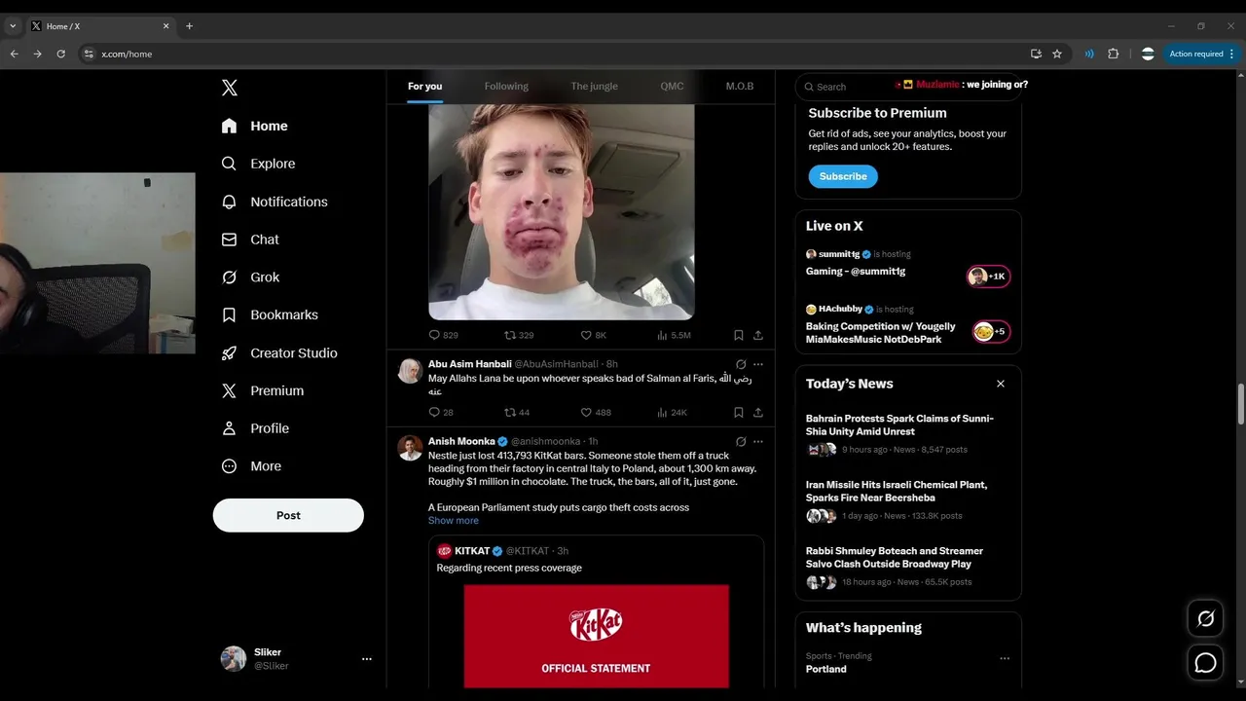This screenshot has height=701, width=1246.
Task: Open the browser Extensions puzzle icon
Action: 1114,54
